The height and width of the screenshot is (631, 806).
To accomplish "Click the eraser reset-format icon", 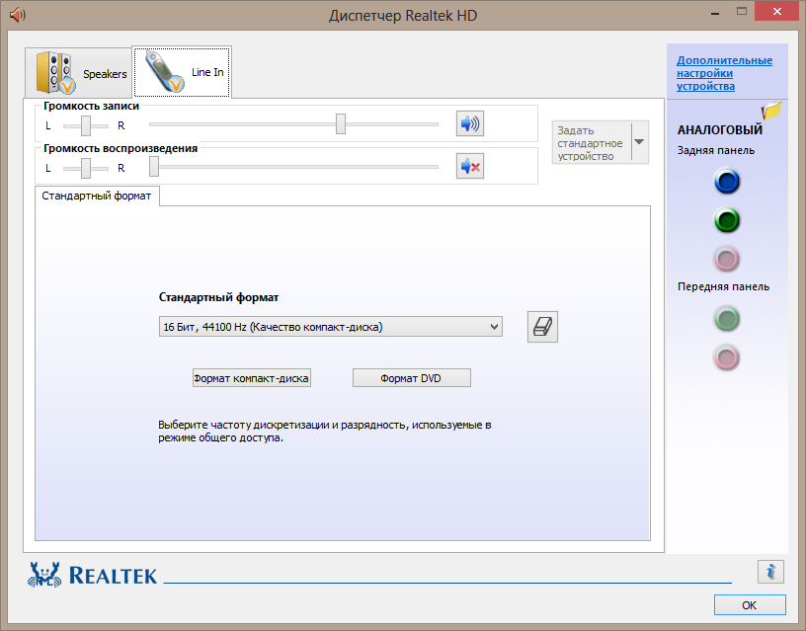I will coord(542,327).
